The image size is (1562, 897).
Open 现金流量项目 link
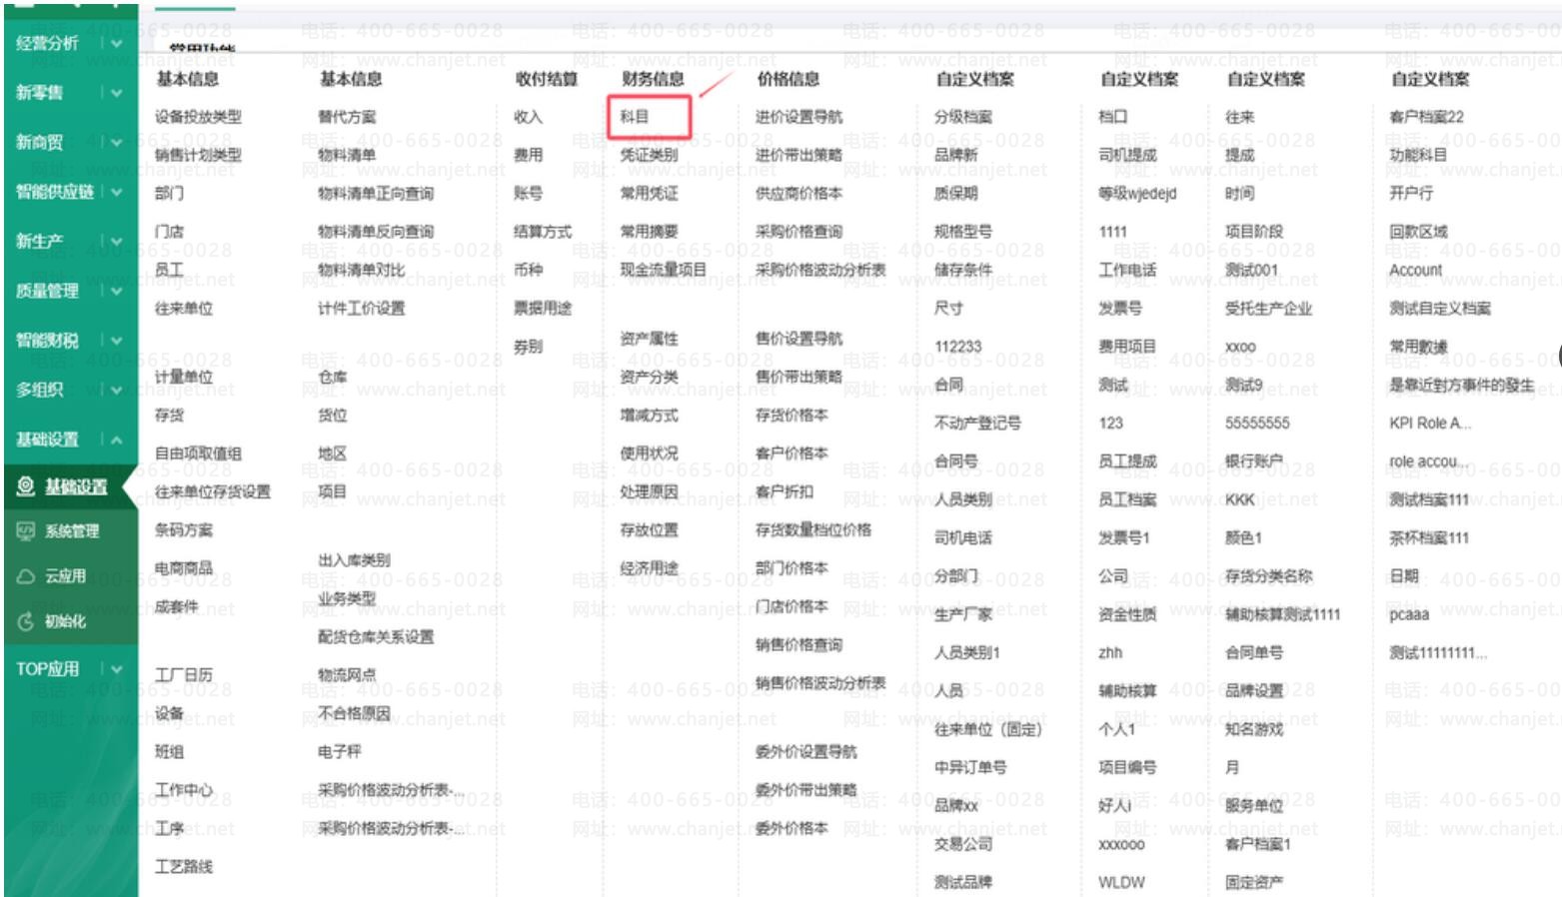pos(663,270)
